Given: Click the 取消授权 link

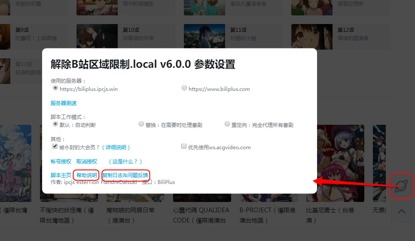Looking at the screenshot, I should [87, 161].
